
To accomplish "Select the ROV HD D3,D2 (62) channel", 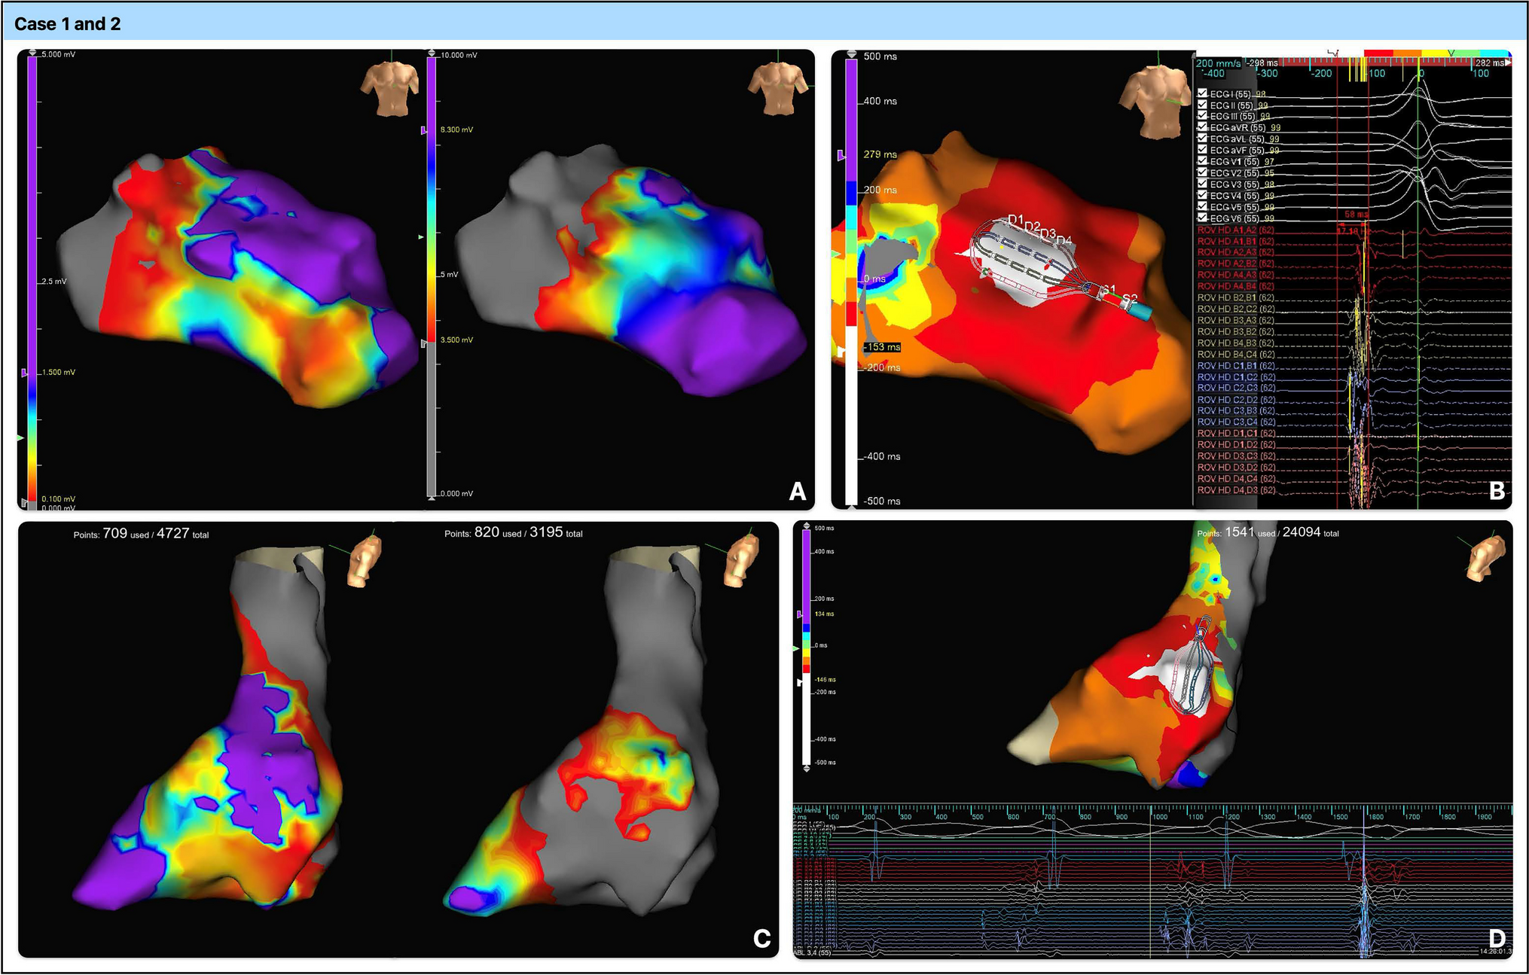I will (1235, 467).
